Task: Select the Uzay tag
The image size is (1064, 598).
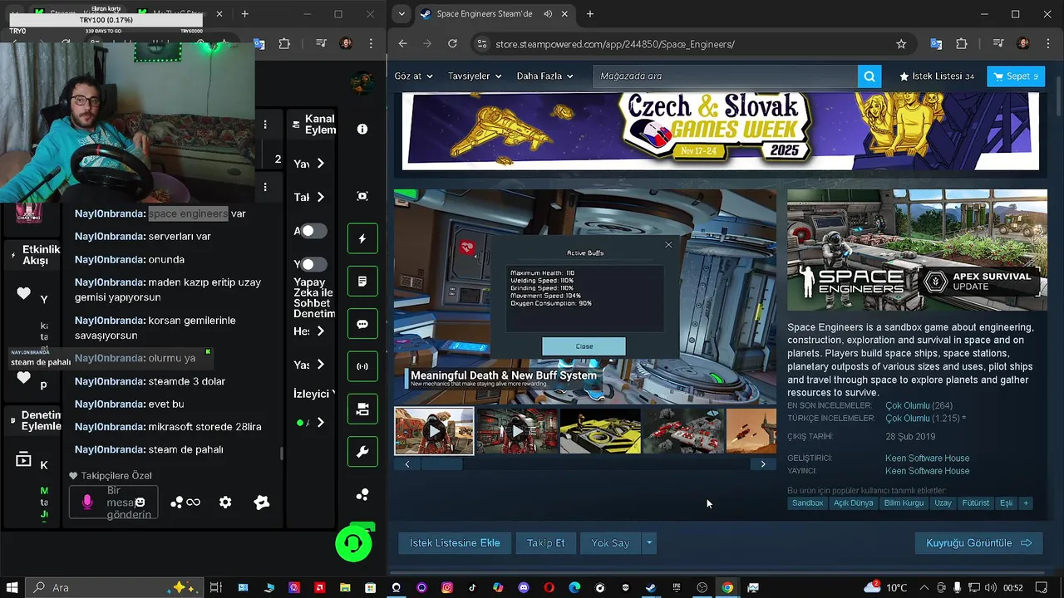Action: click(943, 503)
